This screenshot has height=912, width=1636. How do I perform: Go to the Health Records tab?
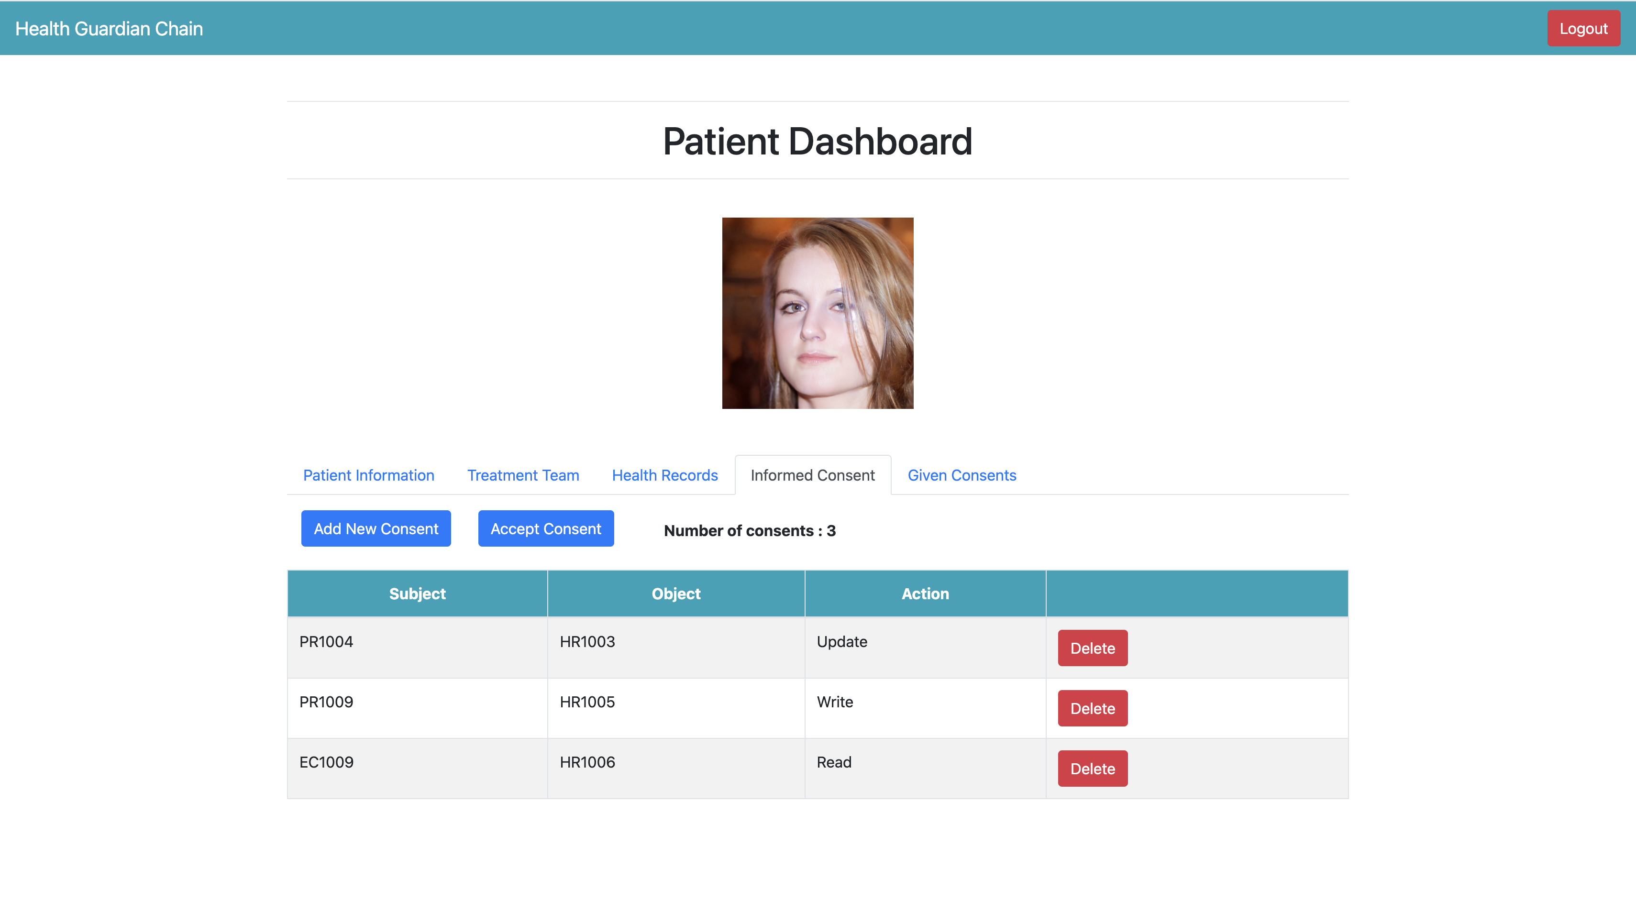point(664,475)
